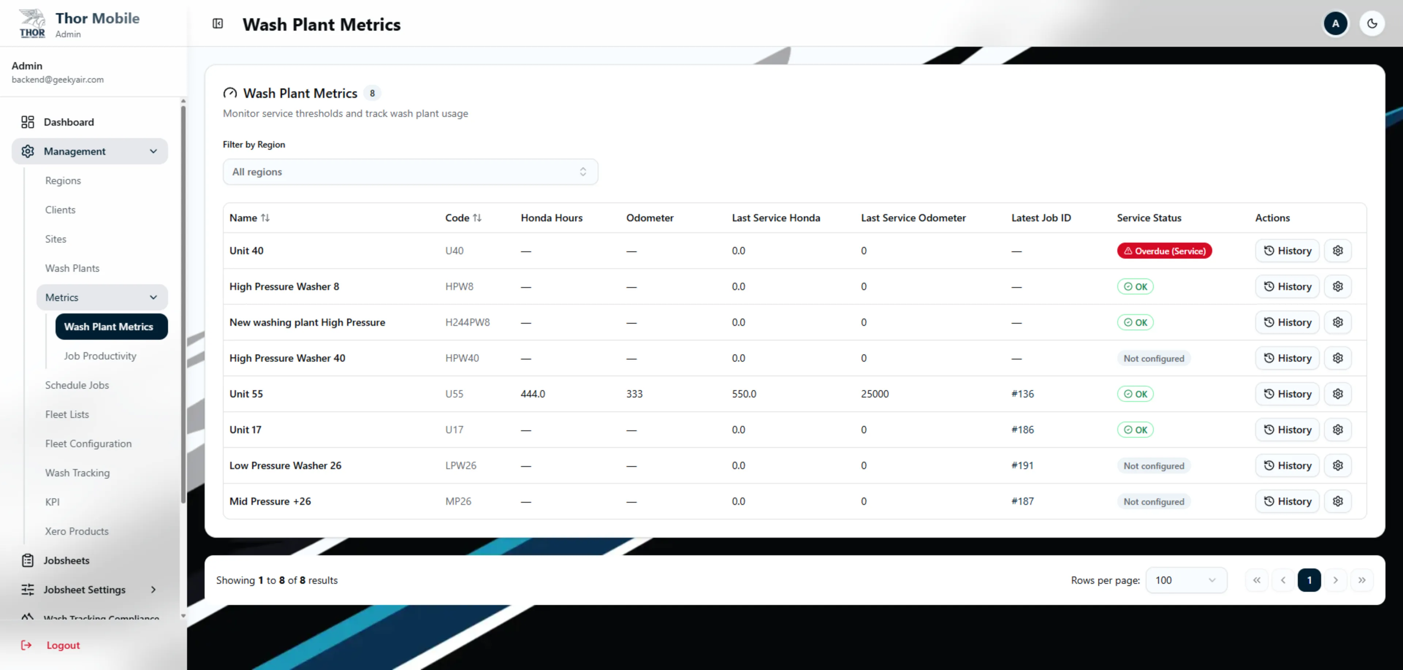The height and width of the screenshot is (670, 1403).
Task: View History for Mid Pressure +26
Action: pyautogui.click(x=1287, y=501)
